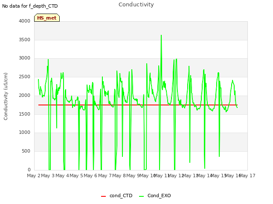Image resolution: width=273 pixels, height=204 pixels.
Task: Click the May 5 x-axis label
Action: (76, 176)
